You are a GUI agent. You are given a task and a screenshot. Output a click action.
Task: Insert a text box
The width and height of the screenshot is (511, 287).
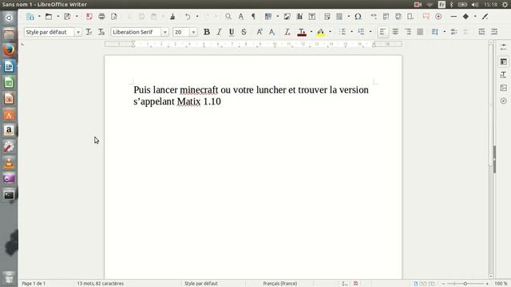tap(312, 17)
